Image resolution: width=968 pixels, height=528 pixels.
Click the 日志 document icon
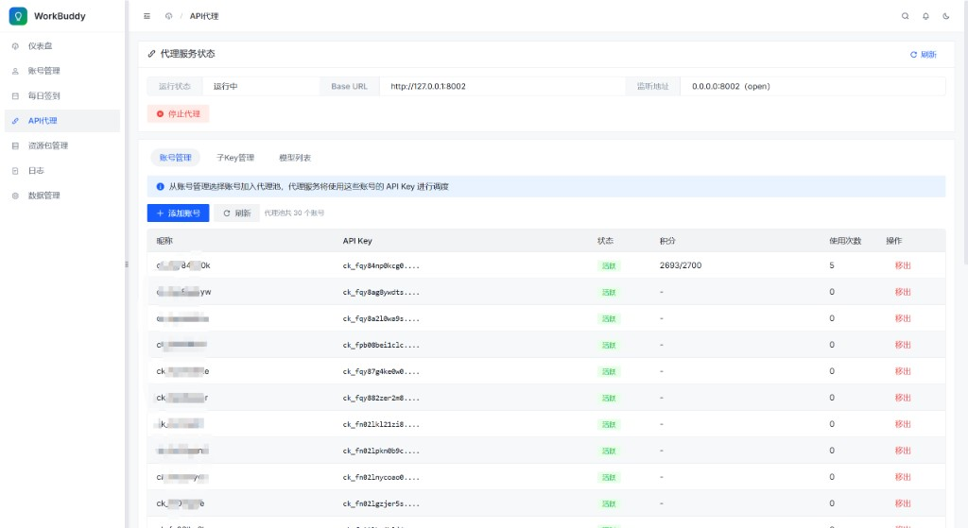pyautogui.click(x=15, y=171)
